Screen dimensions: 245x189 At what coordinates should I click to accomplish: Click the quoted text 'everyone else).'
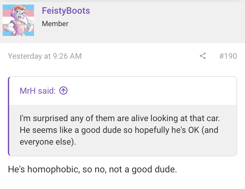(x=48, y=142)
